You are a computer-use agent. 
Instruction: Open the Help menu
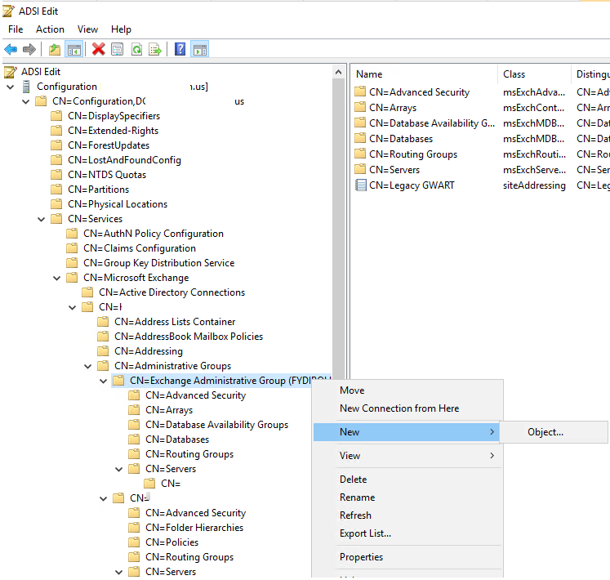(x=121, y=29)
